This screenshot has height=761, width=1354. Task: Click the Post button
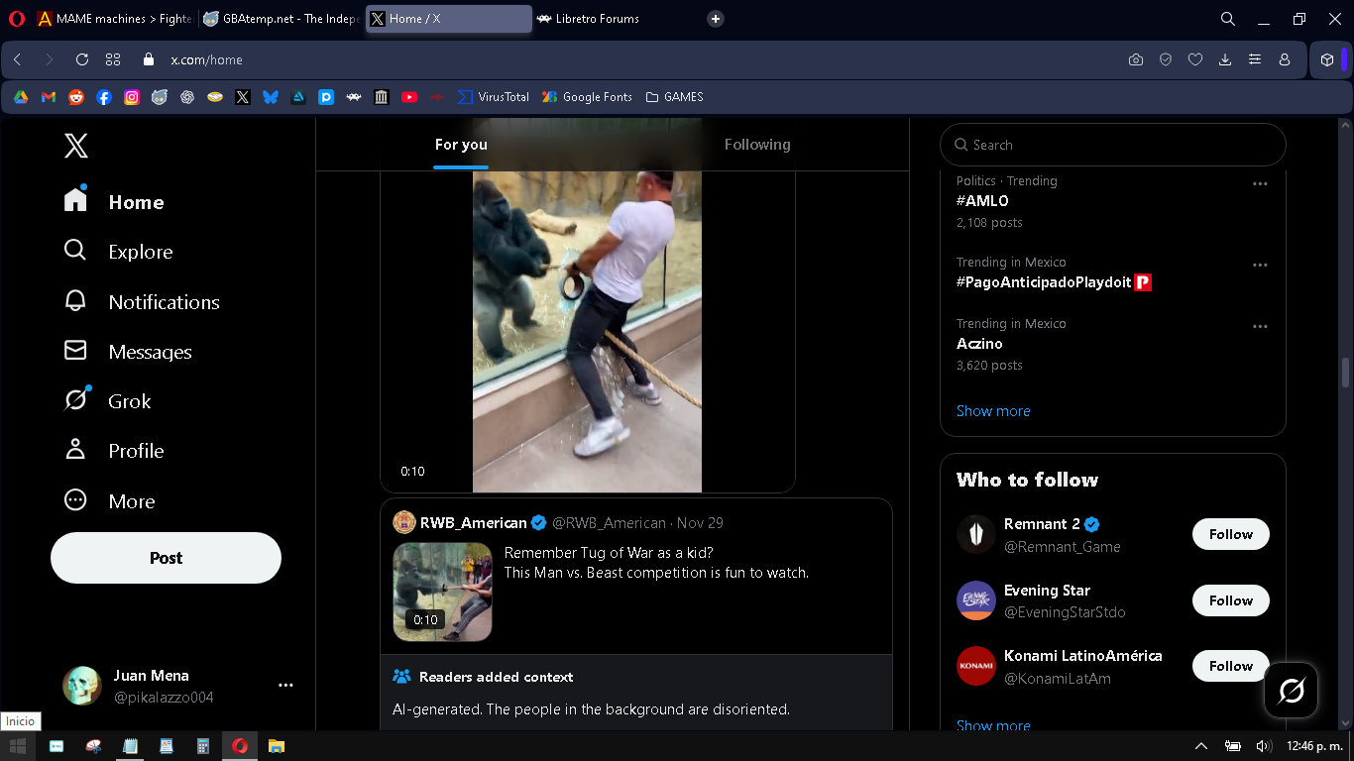tap(166, 558)
